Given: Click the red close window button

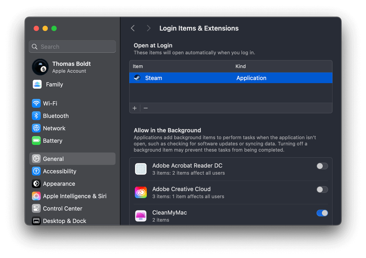Looking at the screenshot, I should pyautogui.click(x=36, y=28).
